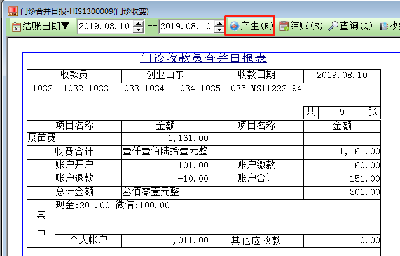Increase the start date with up arrow
The height and width of the screenshot is (256, 400).
pos(139,24)
